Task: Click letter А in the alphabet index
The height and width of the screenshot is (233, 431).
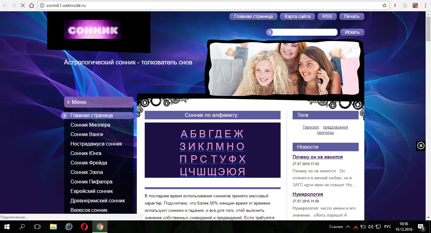Action: (x=184, y=134)
